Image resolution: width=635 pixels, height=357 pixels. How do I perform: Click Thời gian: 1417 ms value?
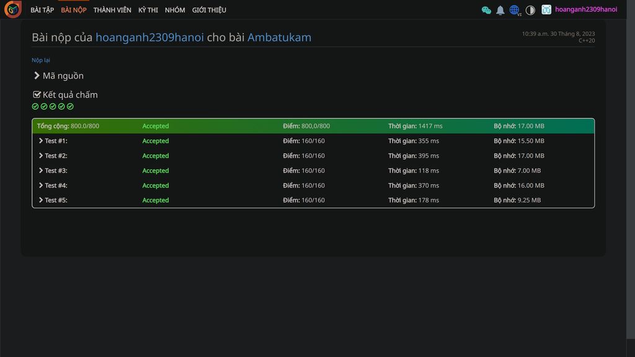tap(415, 126)
